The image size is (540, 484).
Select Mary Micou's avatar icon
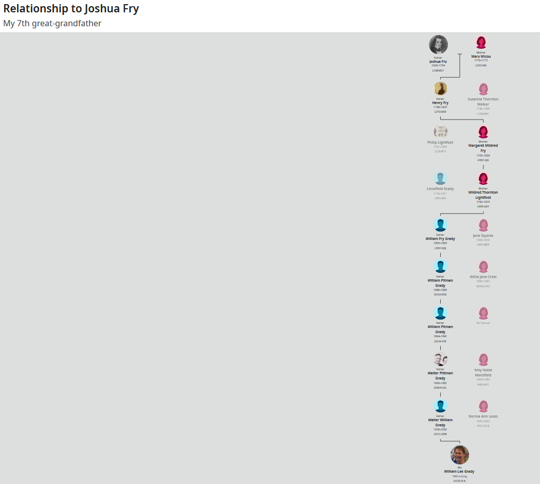click(x=481, y=42)
